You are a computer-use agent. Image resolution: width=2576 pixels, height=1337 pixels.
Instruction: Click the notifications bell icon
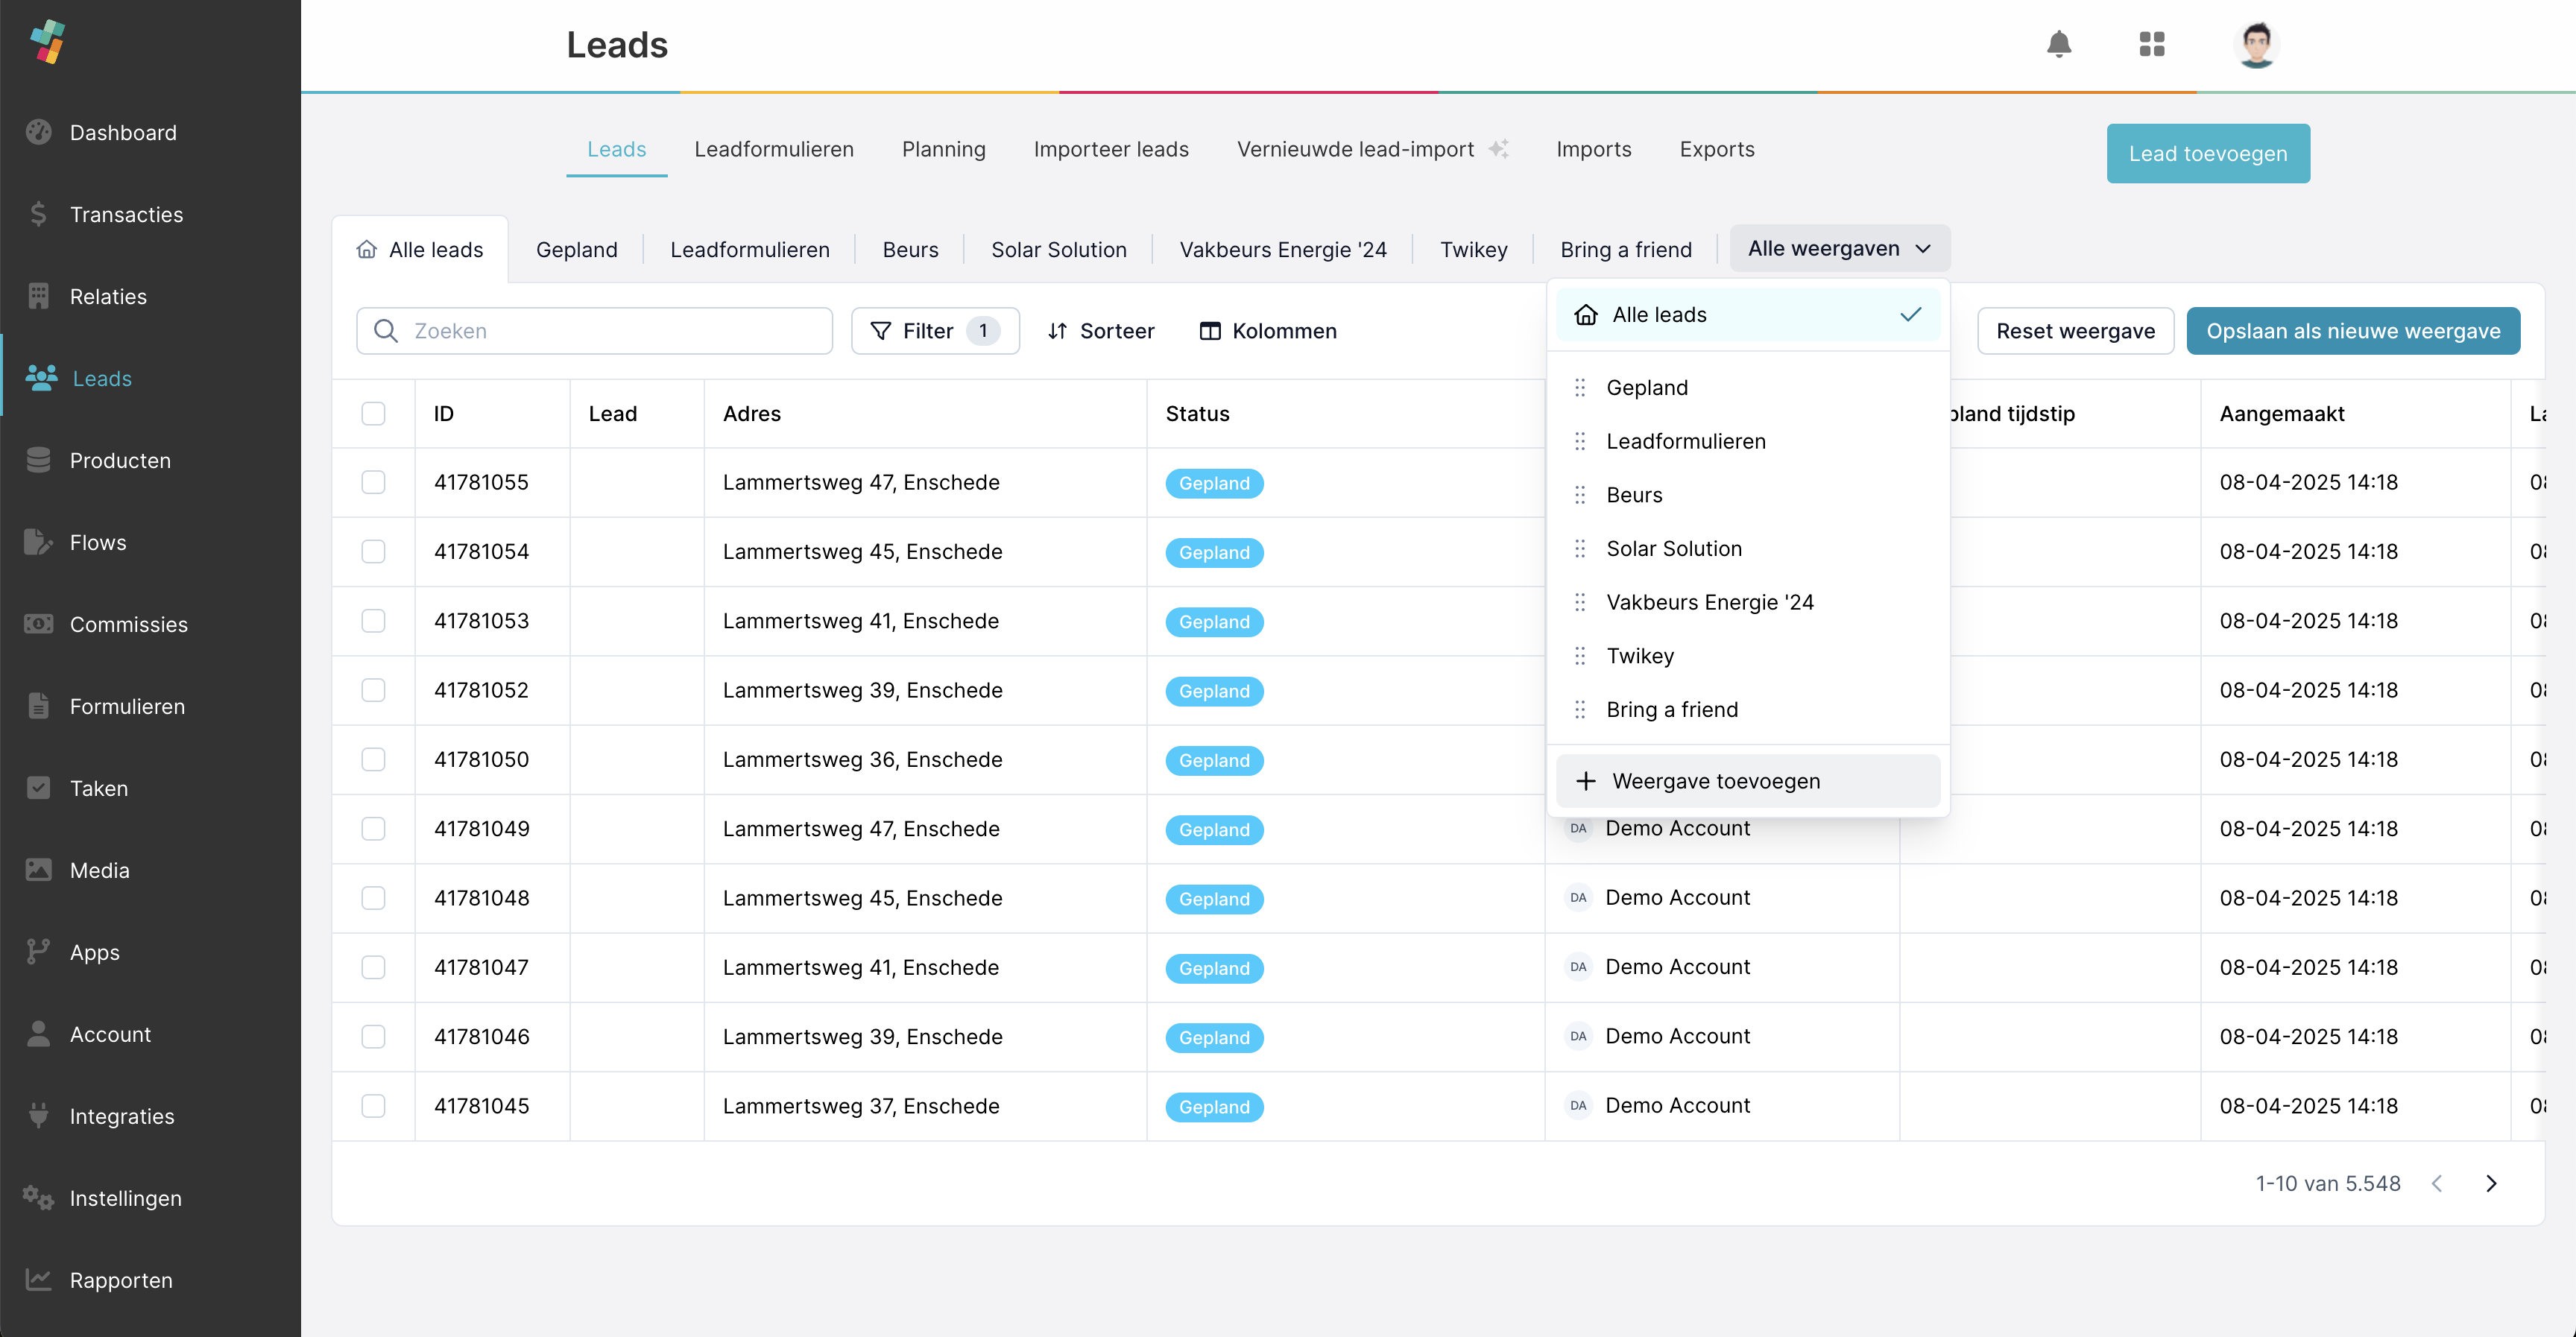[x=2058, y=44]
